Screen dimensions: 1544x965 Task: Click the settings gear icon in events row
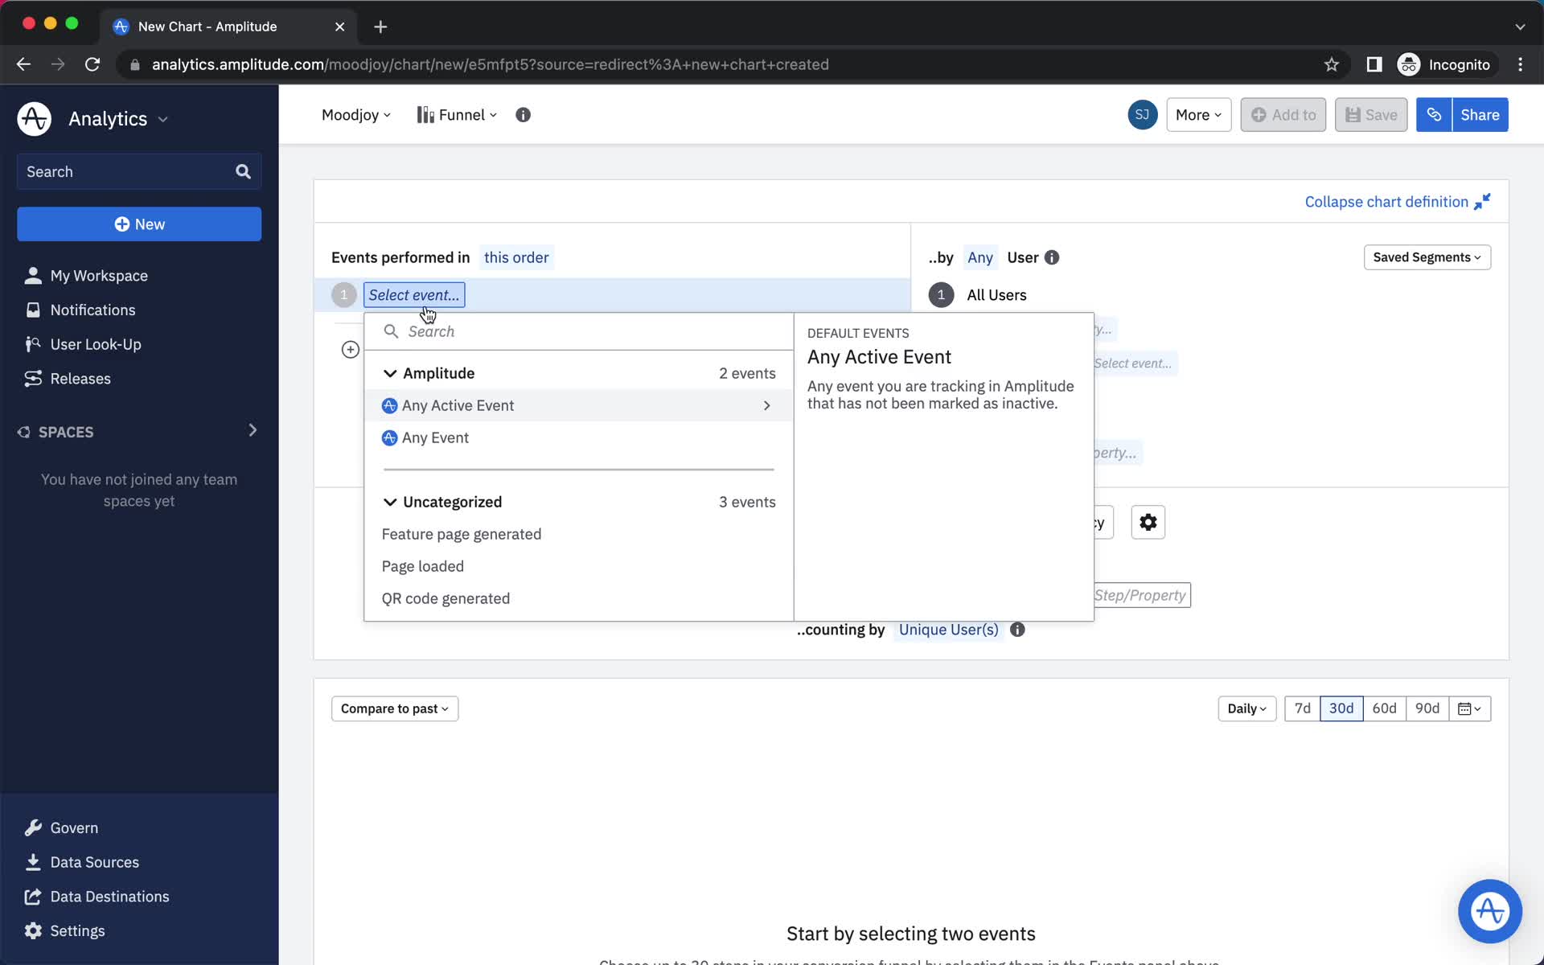[1148, 521]
